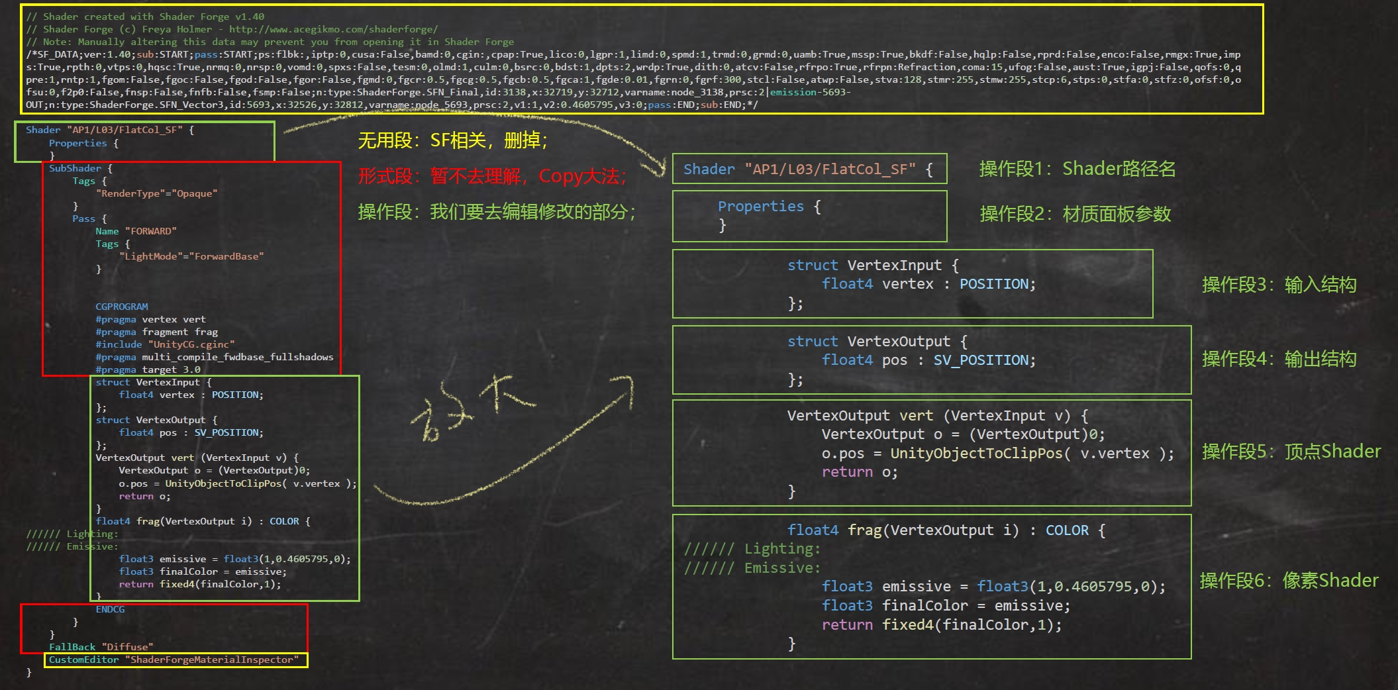Screen dimensions: 1398x690
Task: Click the CustomEditor ShaderForgeMaterialInspector line
Action: point(174,660)
